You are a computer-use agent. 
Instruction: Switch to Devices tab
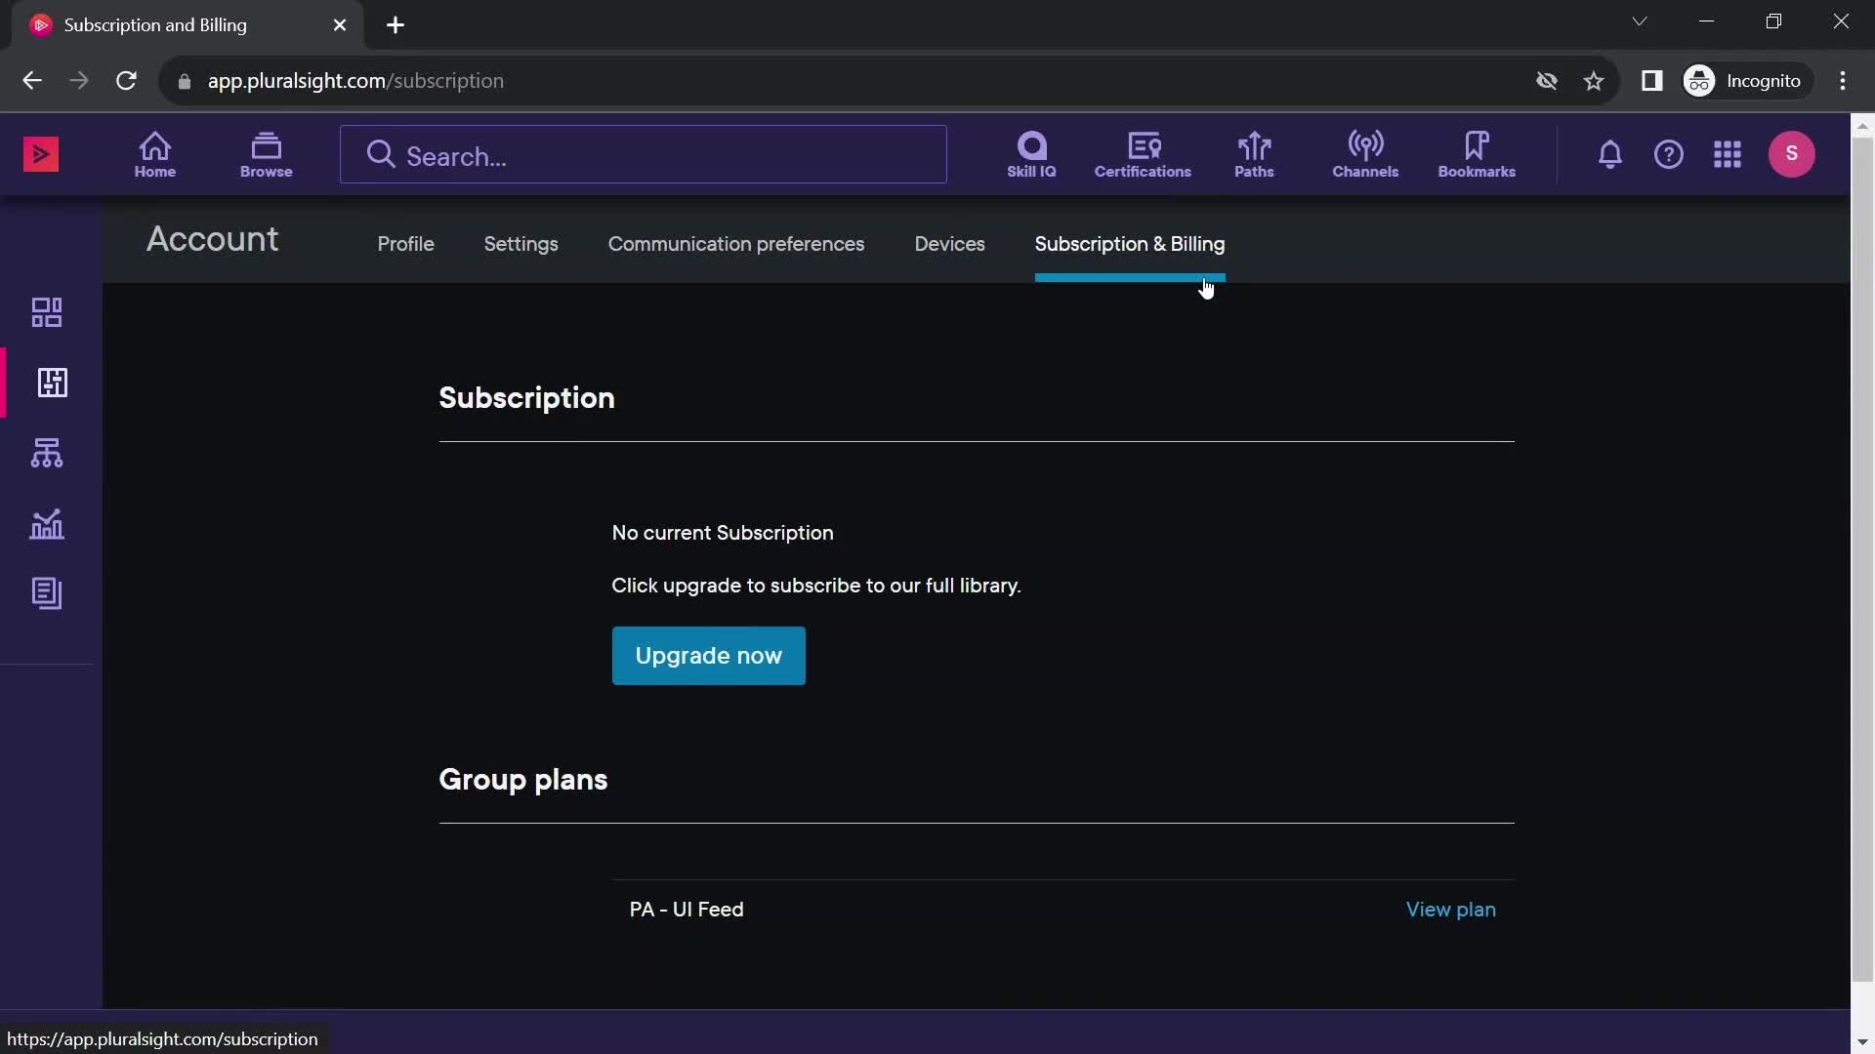coord(950,243)
